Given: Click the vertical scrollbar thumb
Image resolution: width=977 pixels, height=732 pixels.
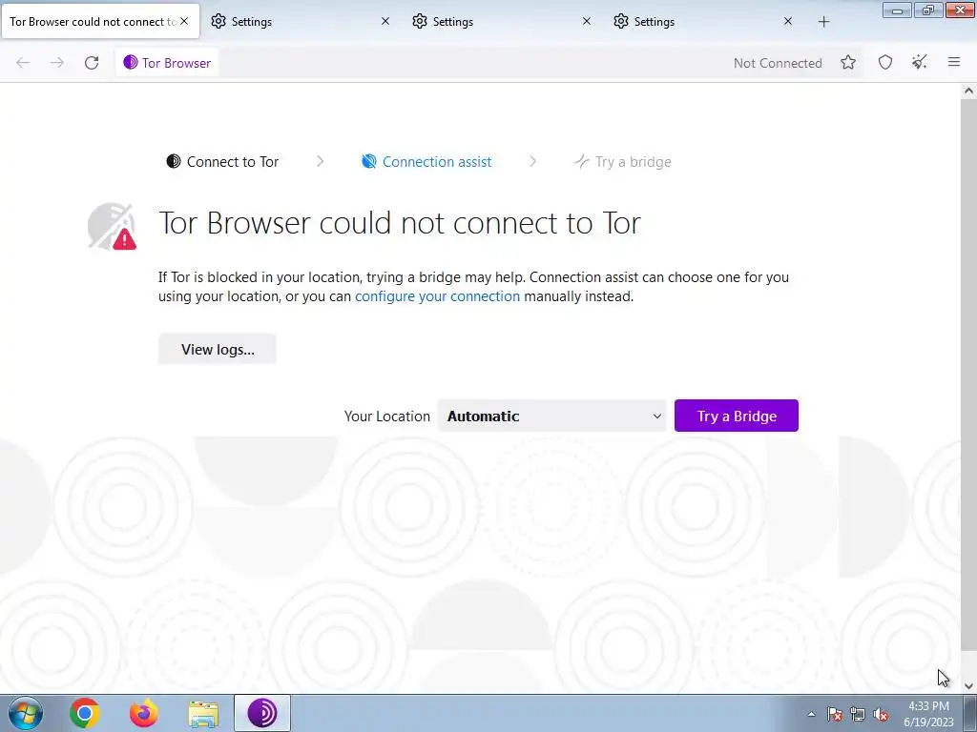Looking at the screenshot, I should [x=968, y=374].
